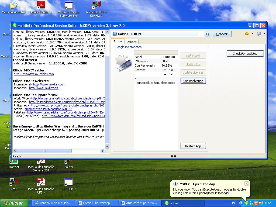Open the Nokia USB ROM connection combo box
The image size is (276, 207).
[157, 34]
